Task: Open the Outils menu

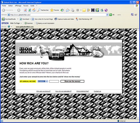Action: 32,6
